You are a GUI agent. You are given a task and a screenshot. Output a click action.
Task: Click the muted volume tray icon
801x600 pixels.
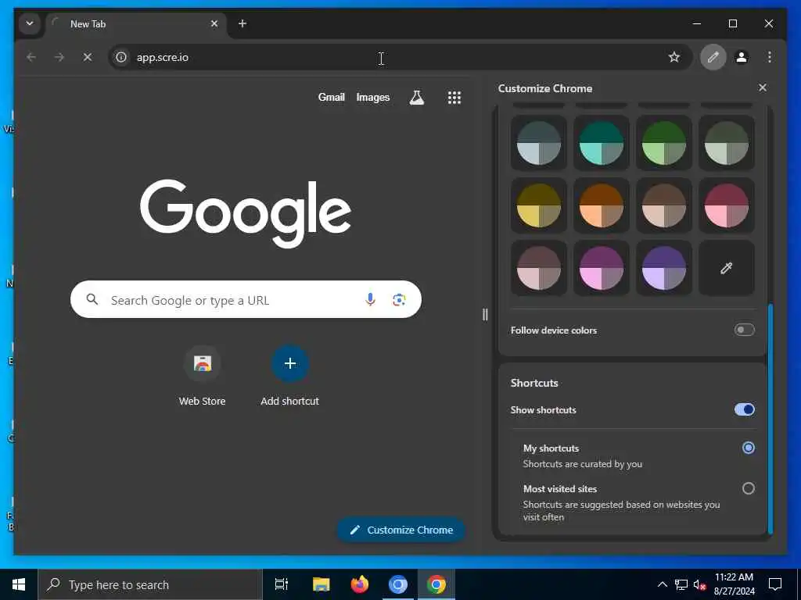(x=700, y=584)
